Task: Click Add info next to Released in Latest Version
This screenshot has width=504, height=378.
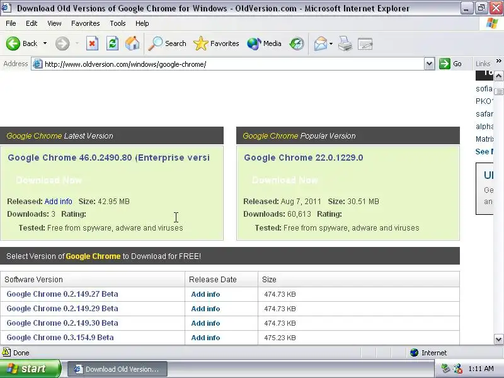Action: 58,202
